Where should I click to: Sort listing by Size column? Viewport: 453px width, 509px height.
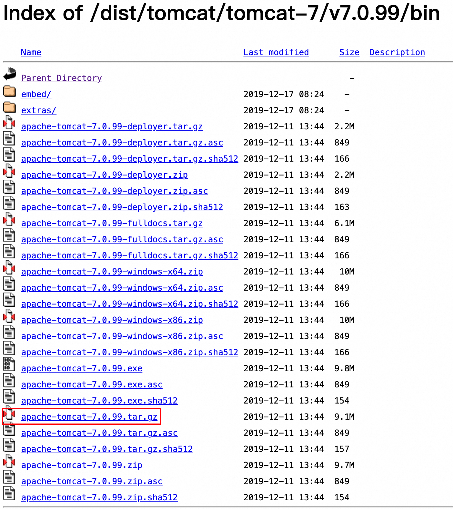pos(349,52)
